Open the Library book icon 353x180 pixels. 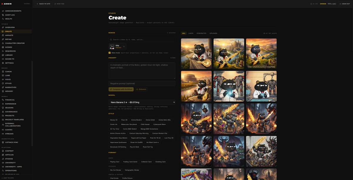pos(3,55)
